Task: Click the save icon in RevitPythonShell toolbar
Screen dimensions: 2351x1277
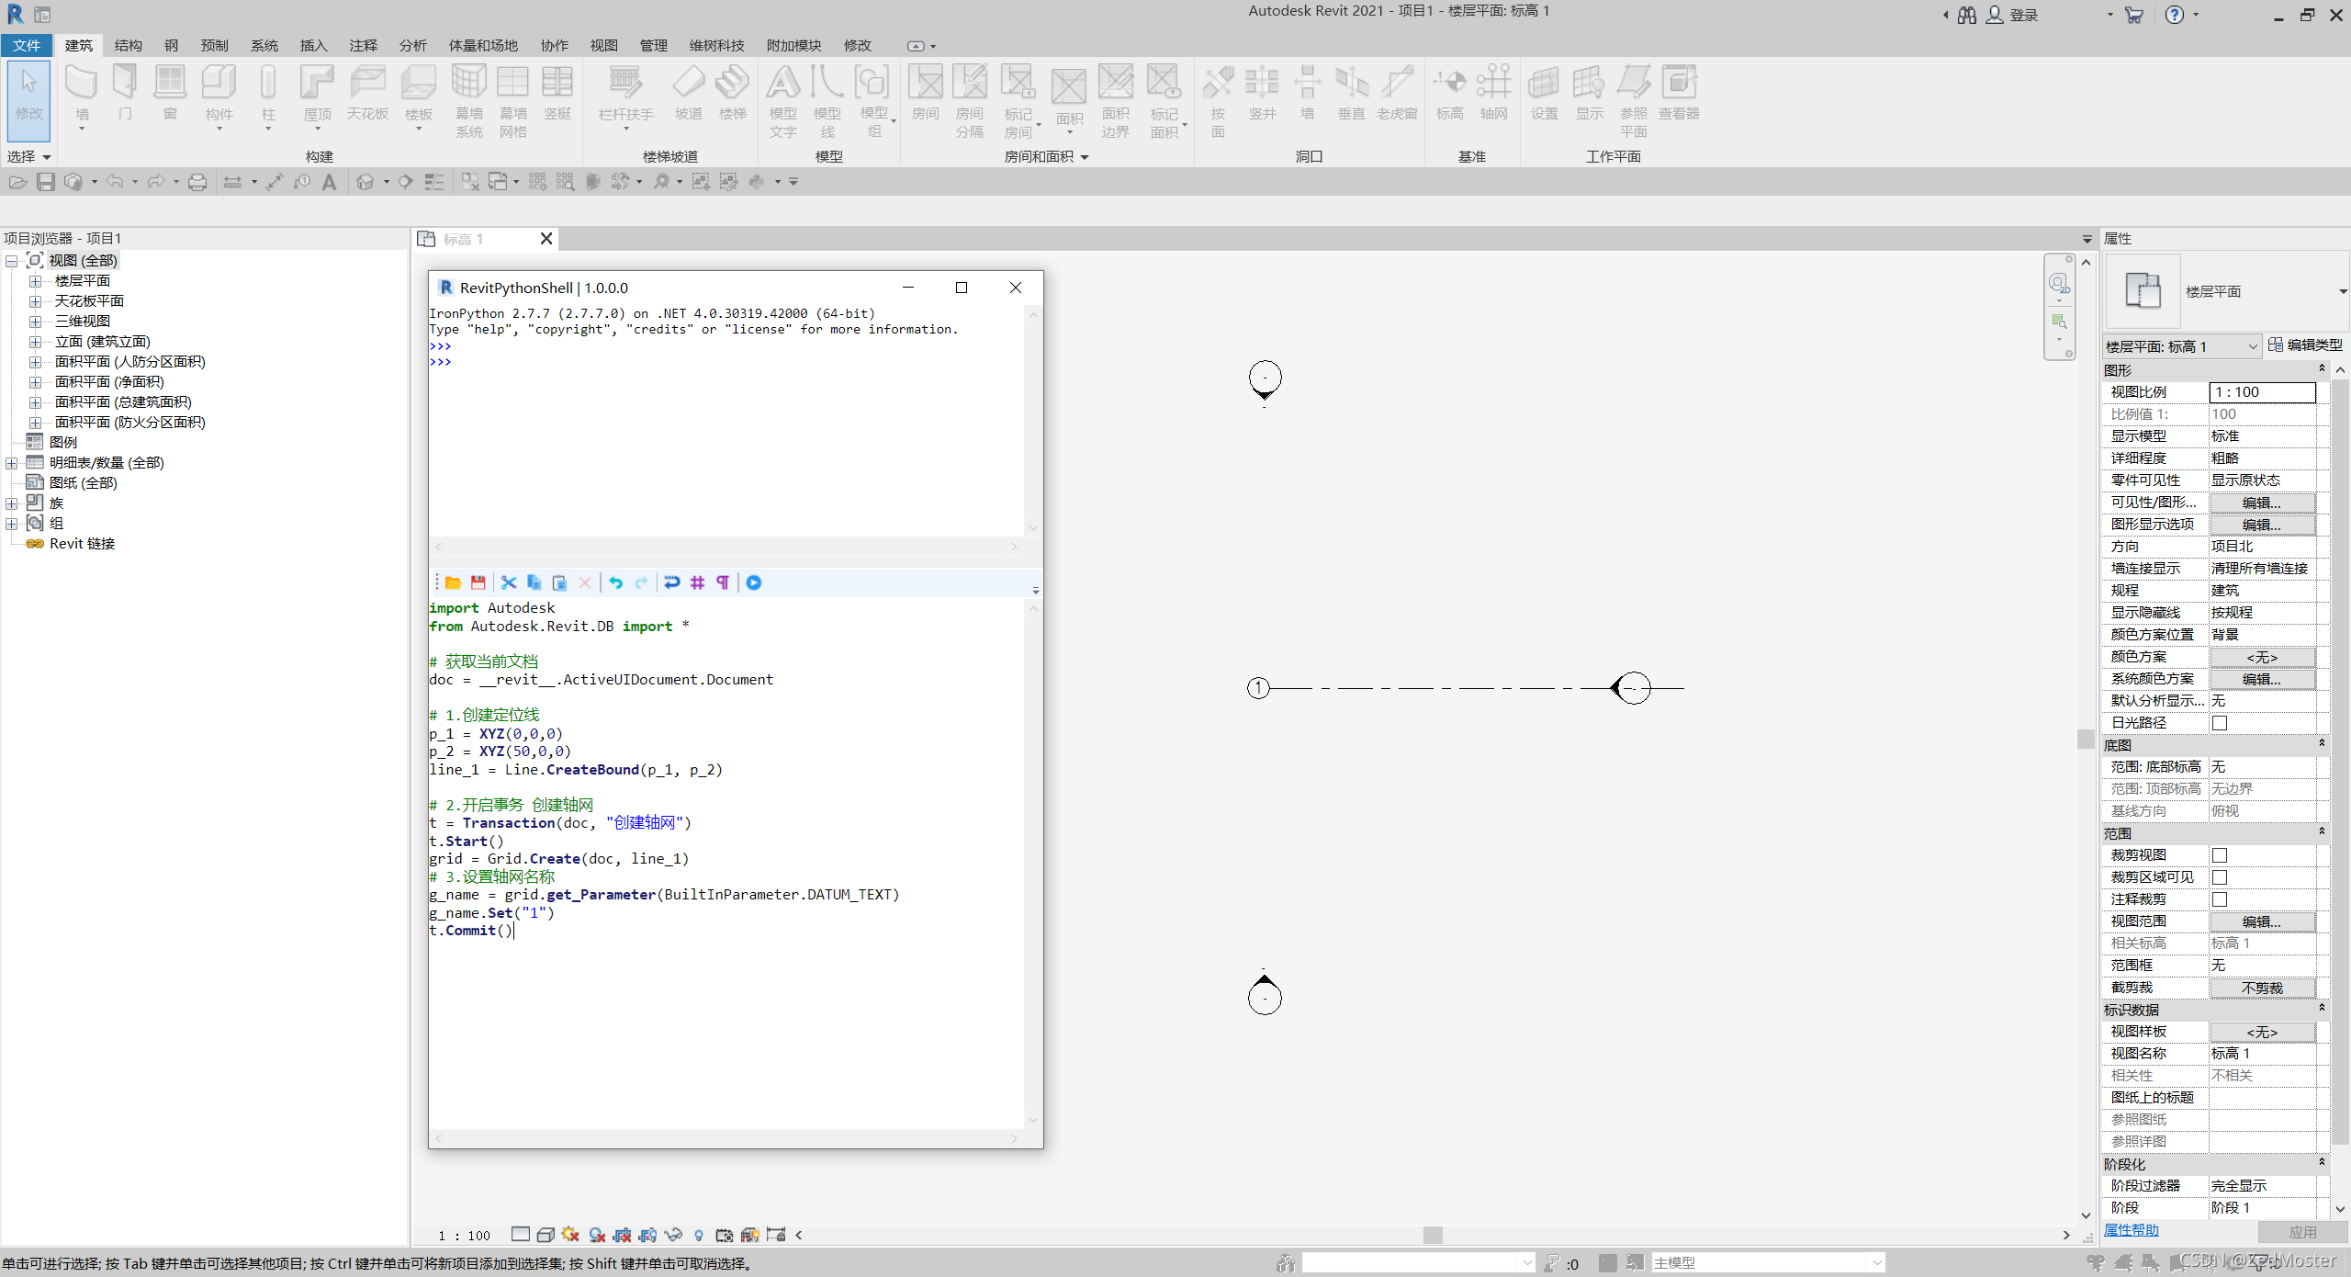Action: [x=478, y=582]
